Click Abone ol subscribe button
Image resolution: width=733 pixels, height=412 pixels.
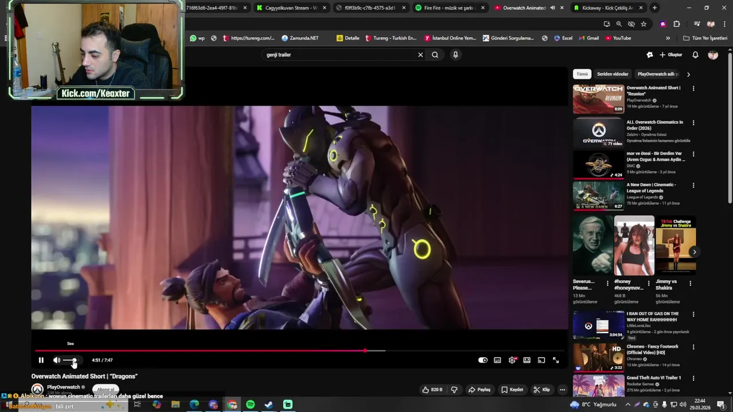[x=105, y=390]
